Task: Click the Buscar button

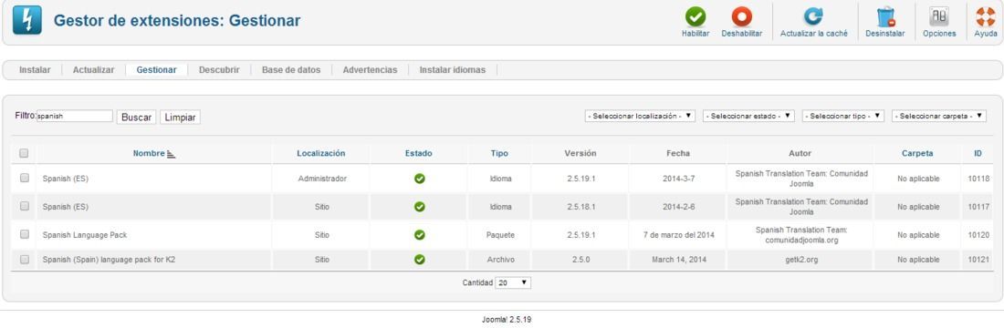Action: (x=136, y=118)
